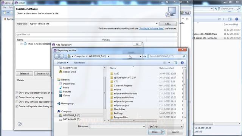242x136 pixels.
Task: Open the Edit menu in Eclipse window
Action: 10,8
